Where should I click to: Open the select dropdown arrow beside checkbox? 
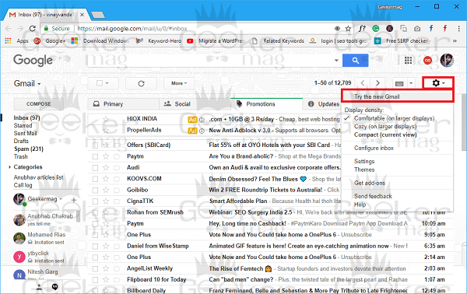click(107, 83)
